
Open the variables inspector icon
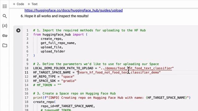[x=5, y=26]
